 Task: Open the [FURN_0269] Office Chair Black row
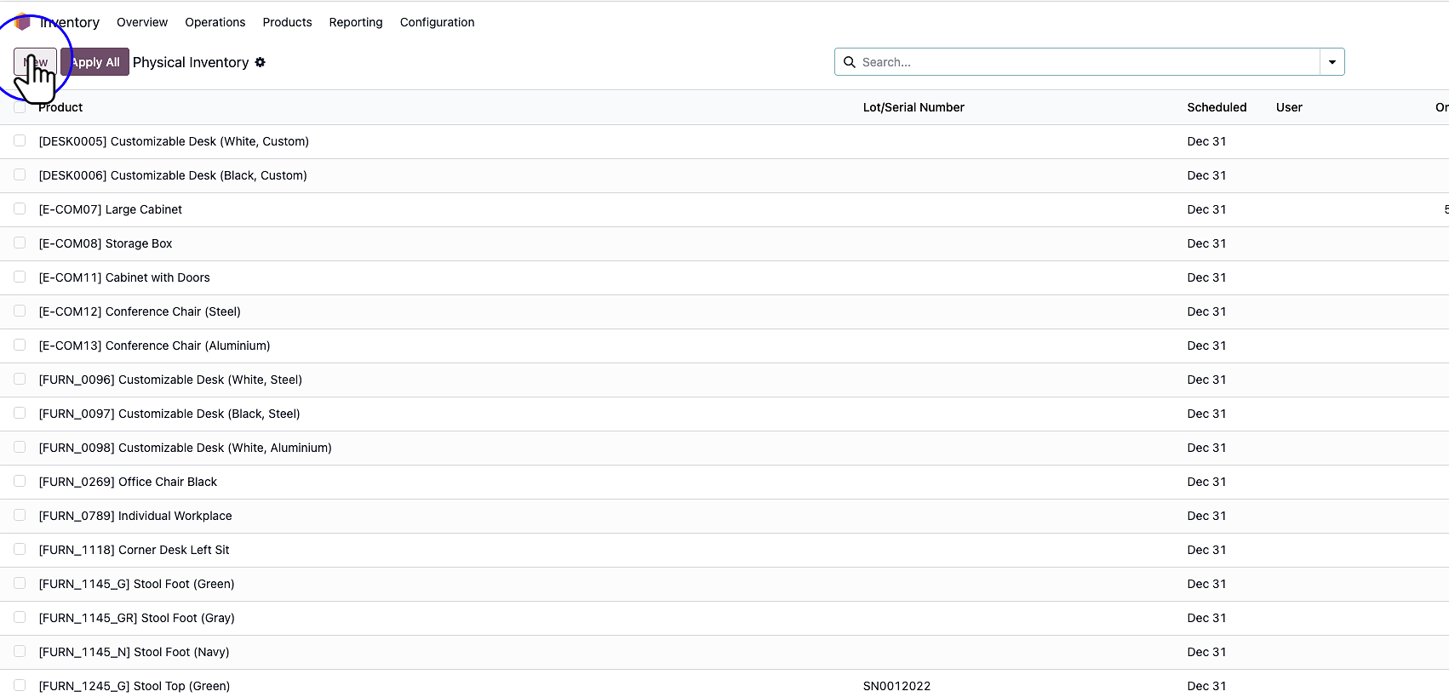coord(724,482)
